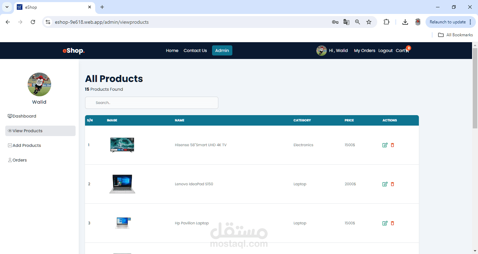The image size is (478, 254).
Task: Click the address bar URL
Action: tap(102, 22)
